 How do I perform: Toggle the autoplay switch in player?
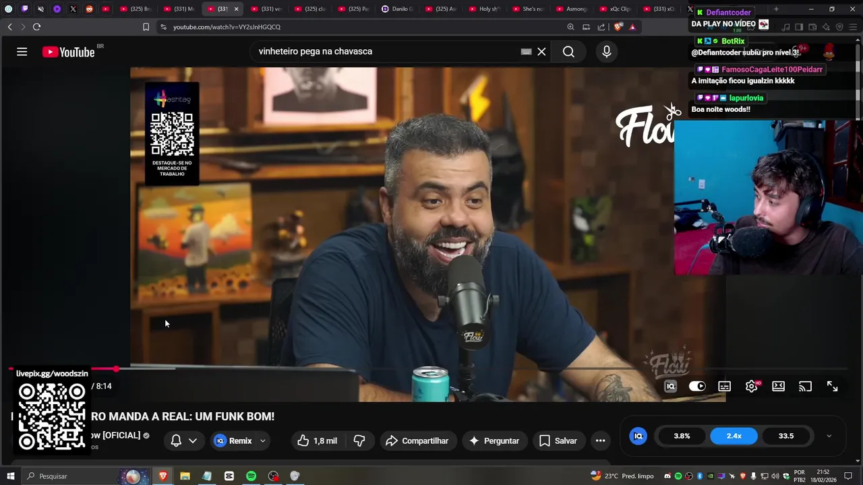click(697, 386)
